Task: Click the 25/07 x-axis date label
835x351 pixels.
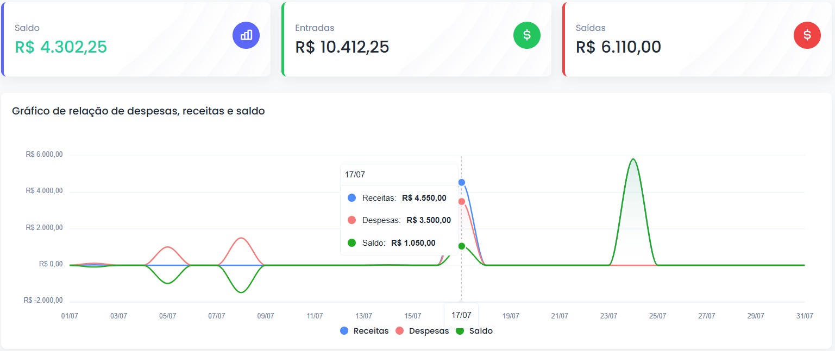Action: point(657,316)
